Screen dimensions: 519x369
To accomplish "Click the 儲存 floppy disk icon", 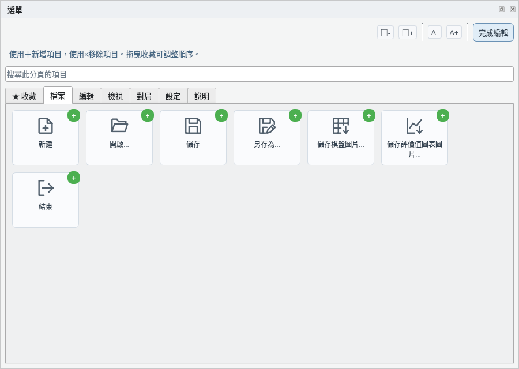I will 193,126.
